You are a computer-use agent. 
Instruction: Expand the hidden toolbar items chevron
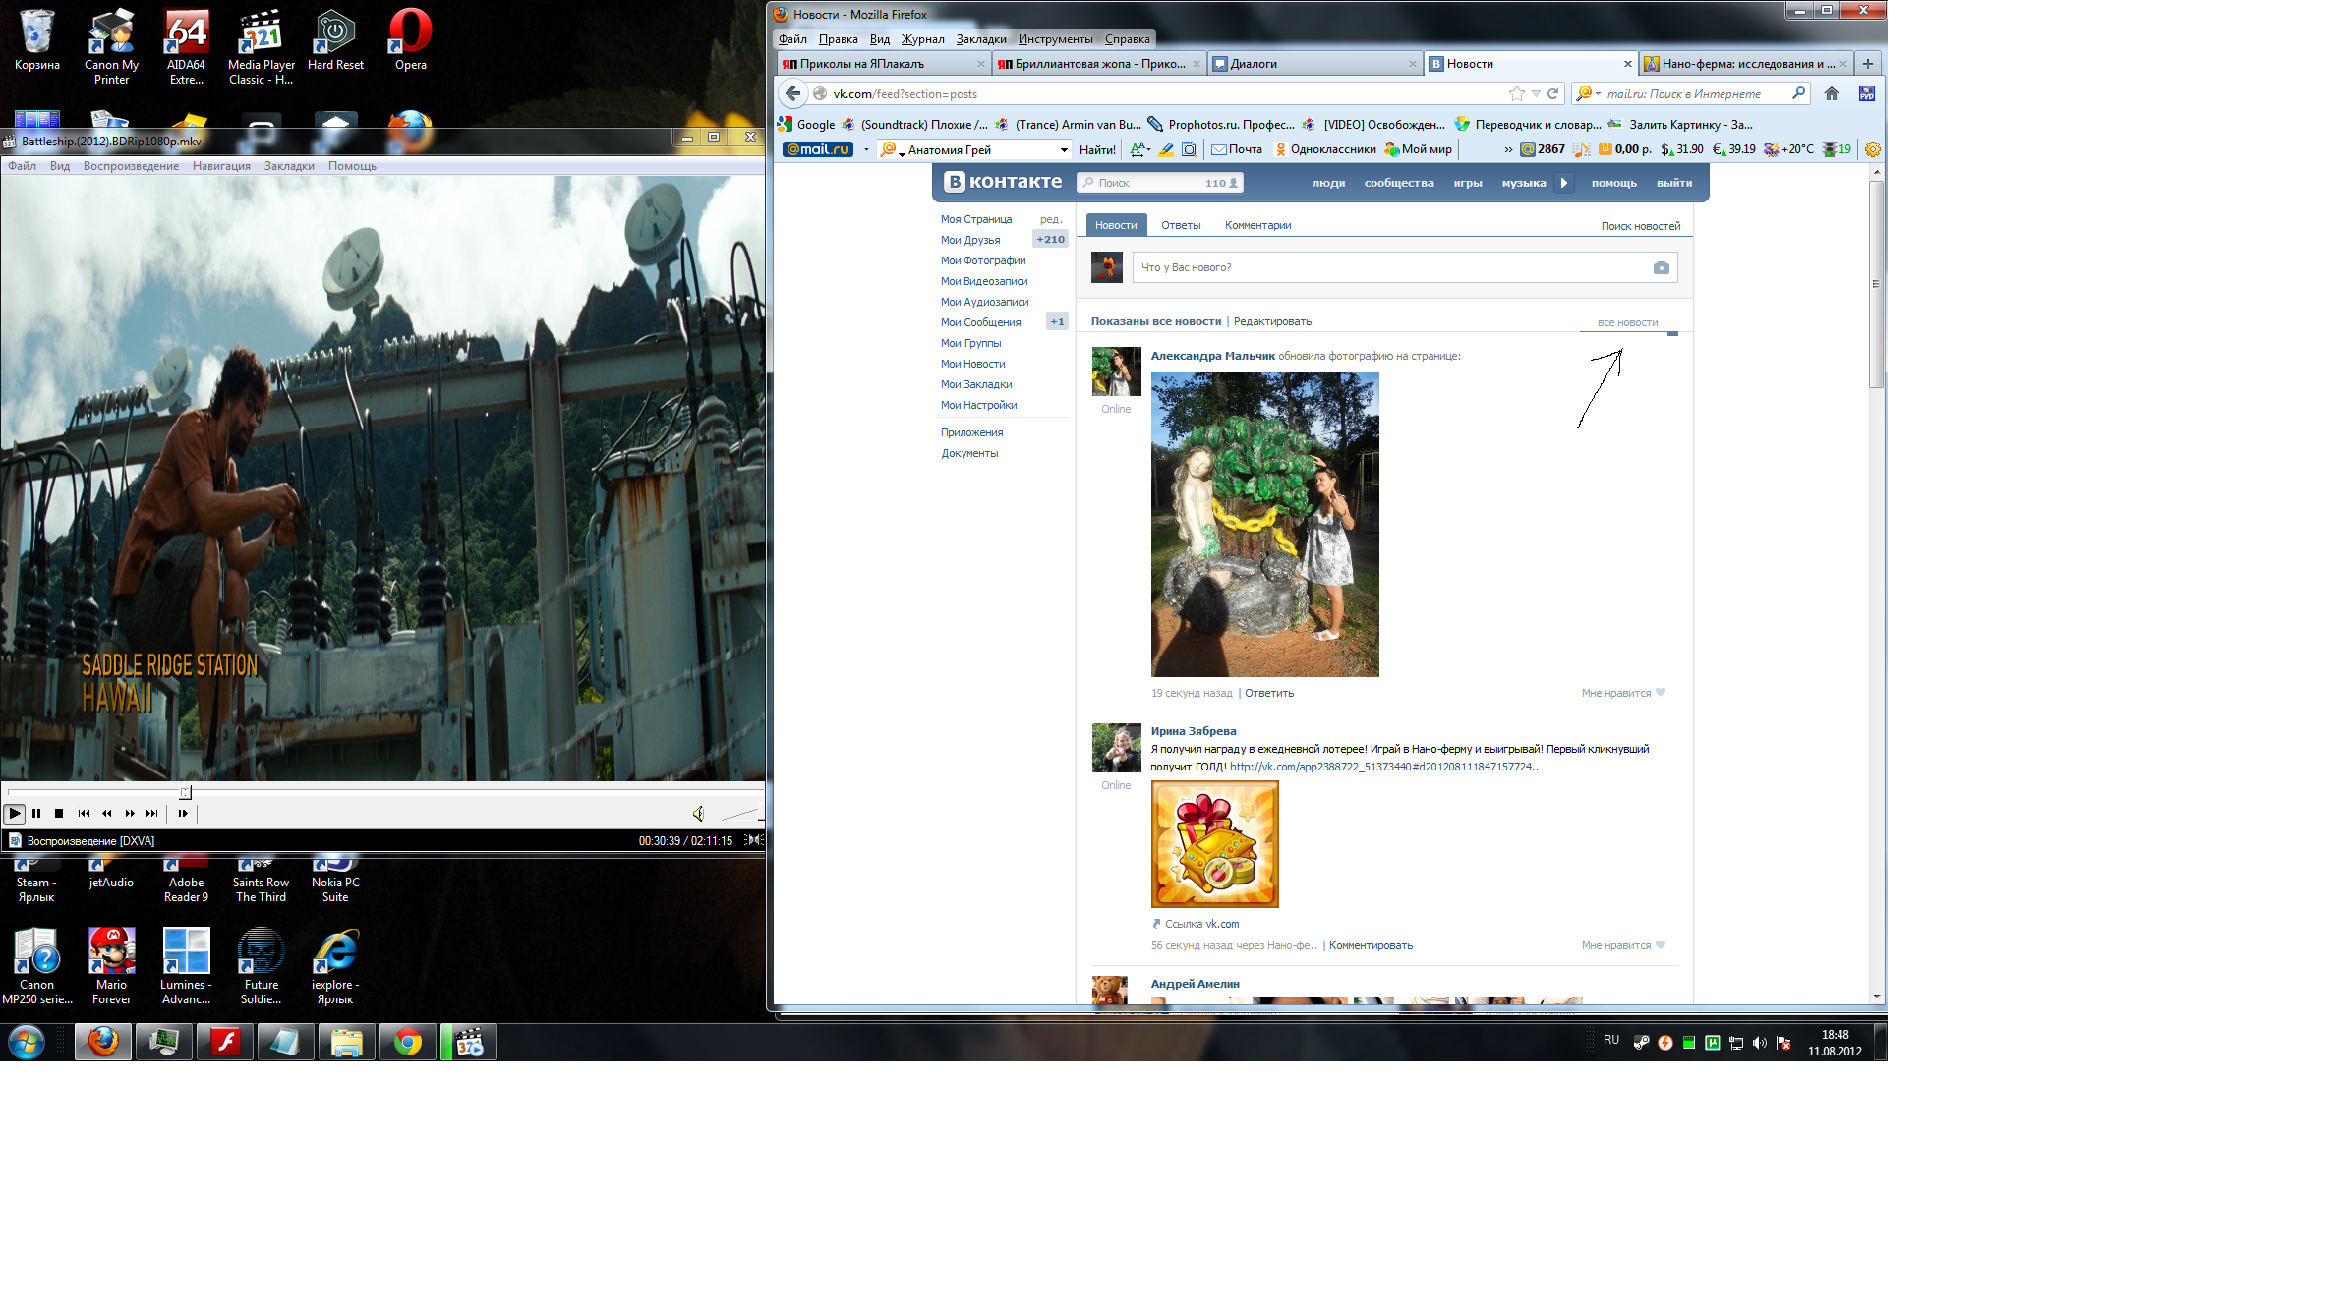click(1508, 150)
